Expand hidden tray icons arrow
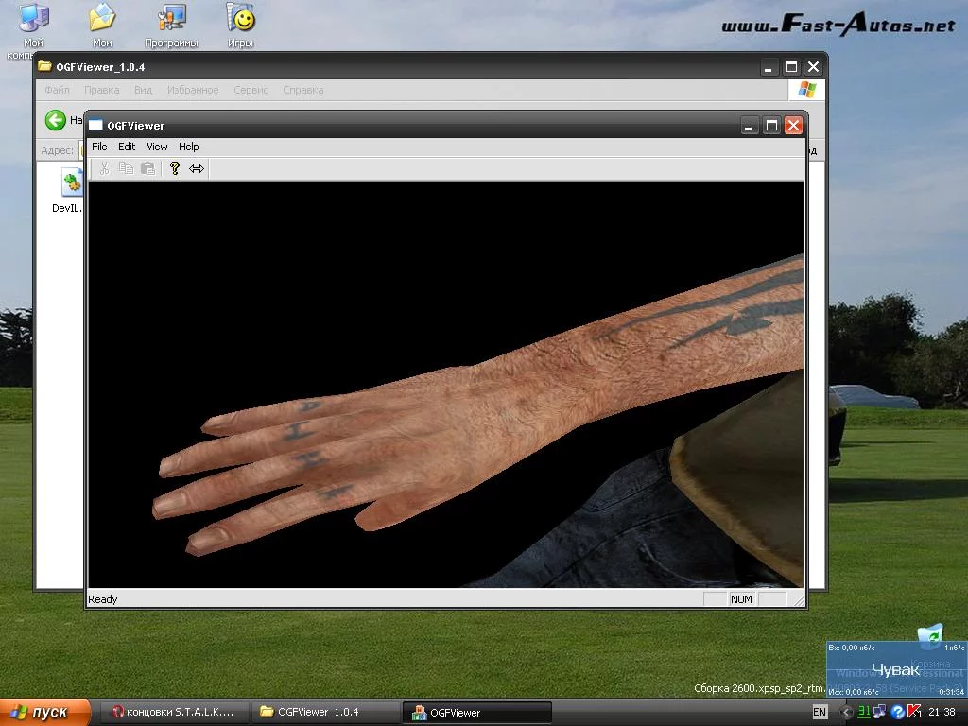The width and height of the screenshot is (968, 726). [x=846, y=713]
